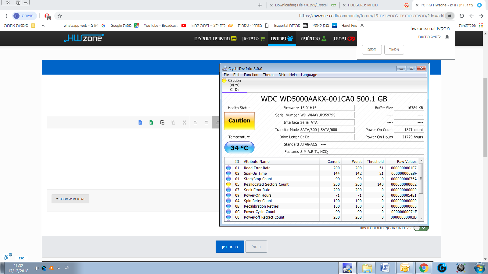
Task: Toggle the new replies notification switch
Action: [421, 228]
